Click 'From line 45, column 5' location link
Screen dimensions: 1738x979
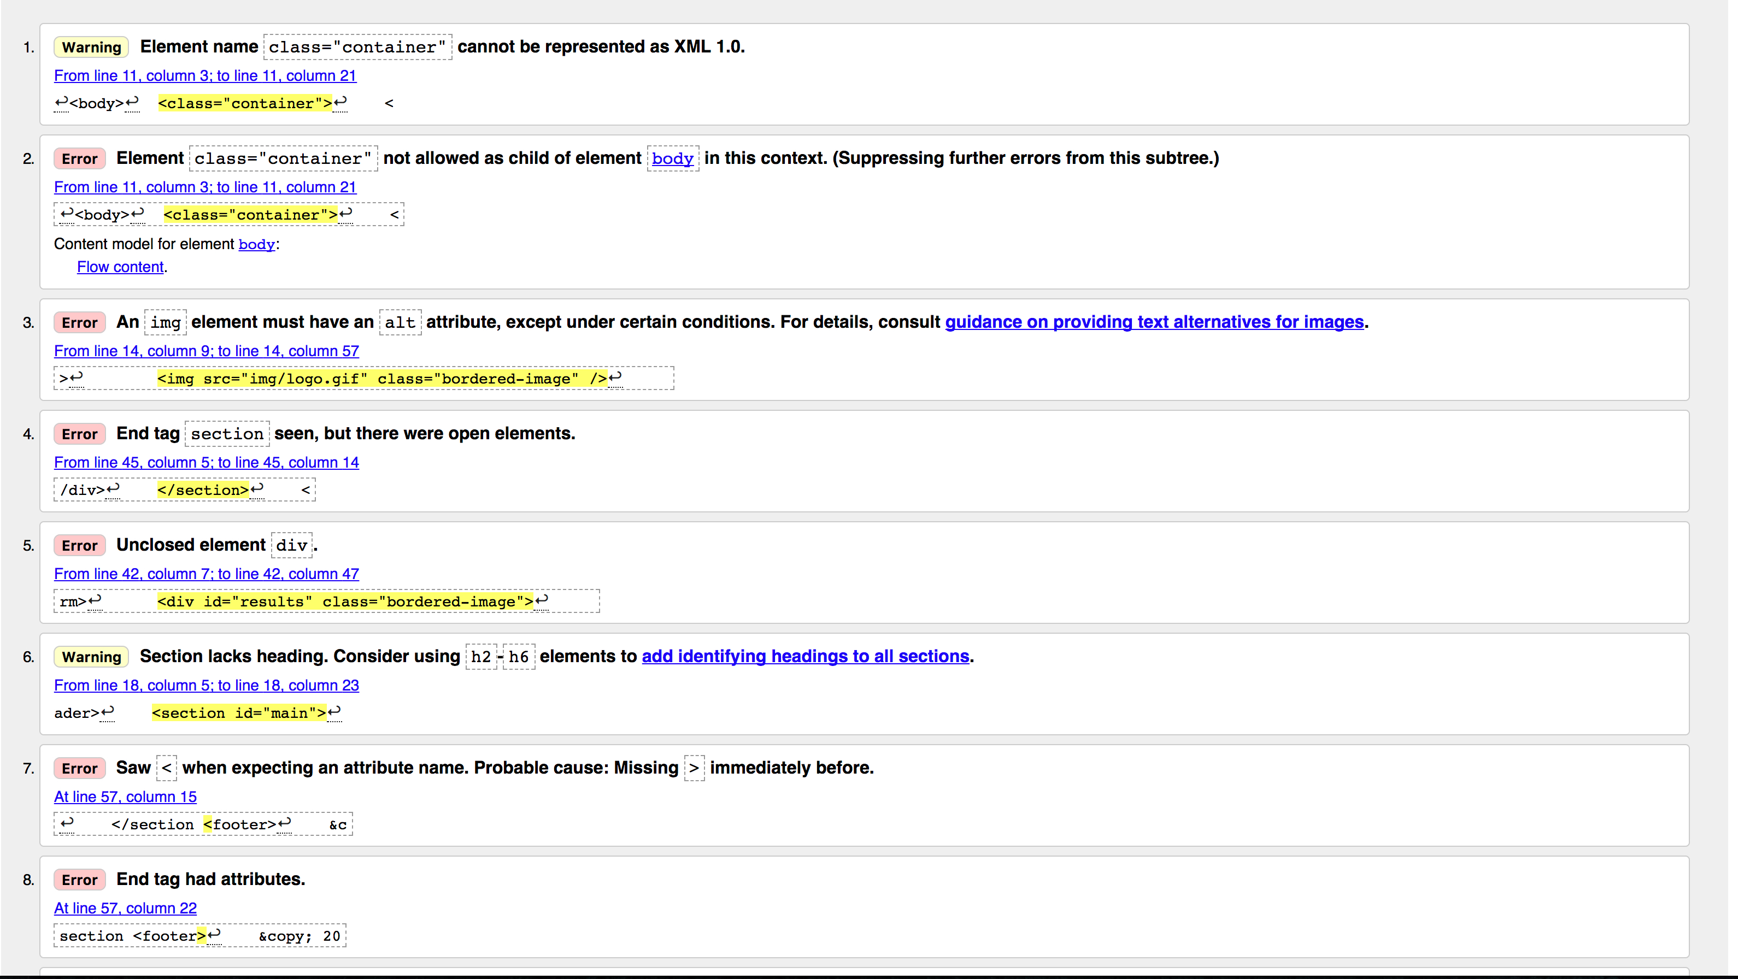206,463
